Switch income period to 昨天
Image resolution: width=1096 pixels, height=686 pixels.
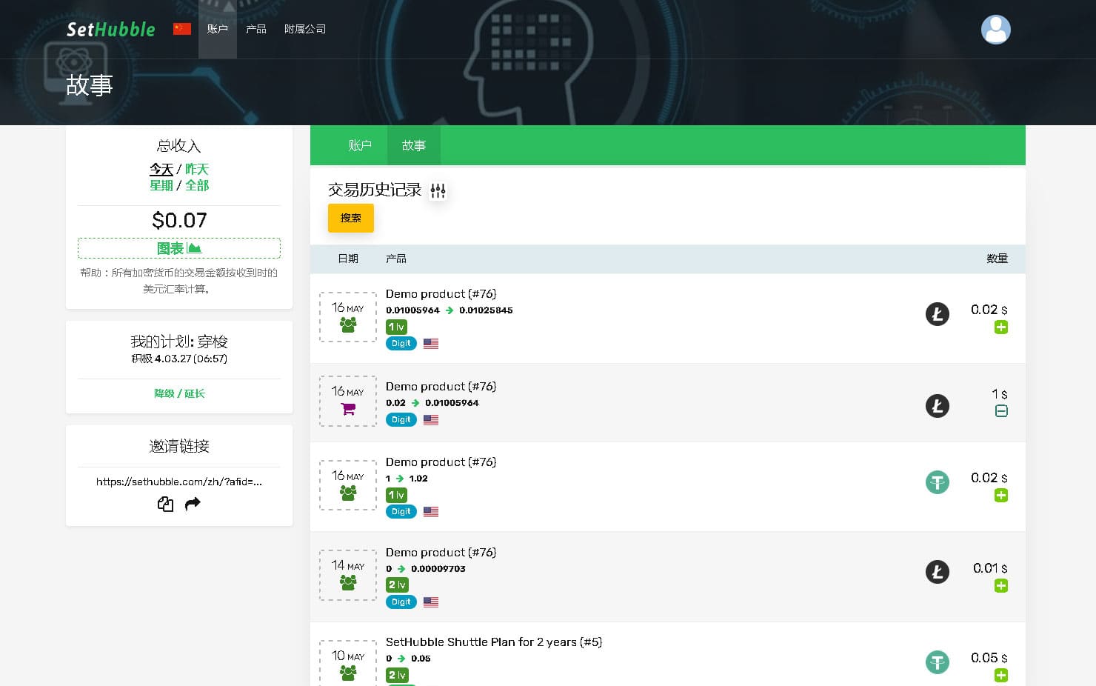197,170
